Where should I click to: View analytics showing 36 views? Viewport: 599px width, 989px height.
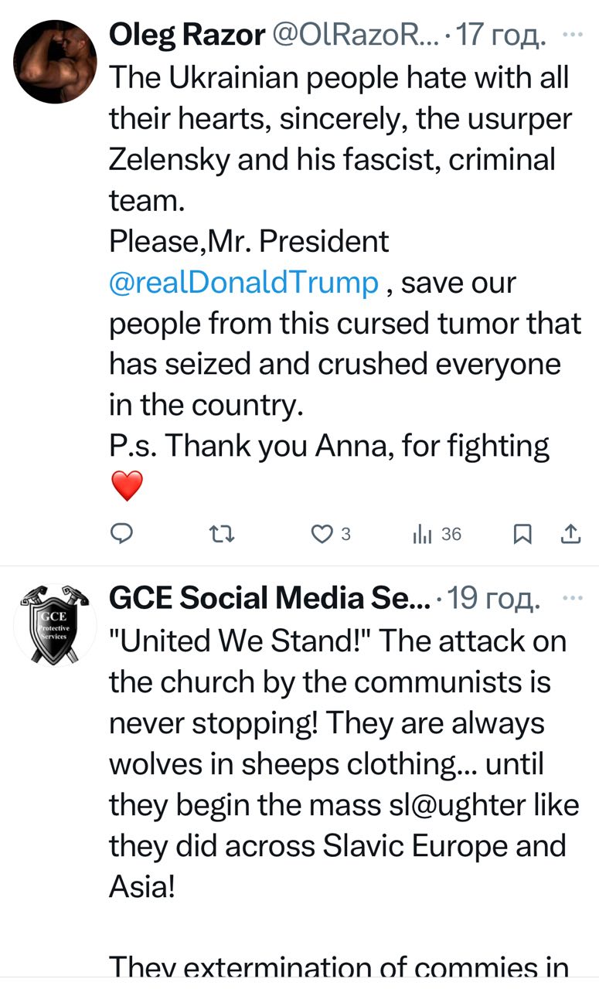[437, 533]
